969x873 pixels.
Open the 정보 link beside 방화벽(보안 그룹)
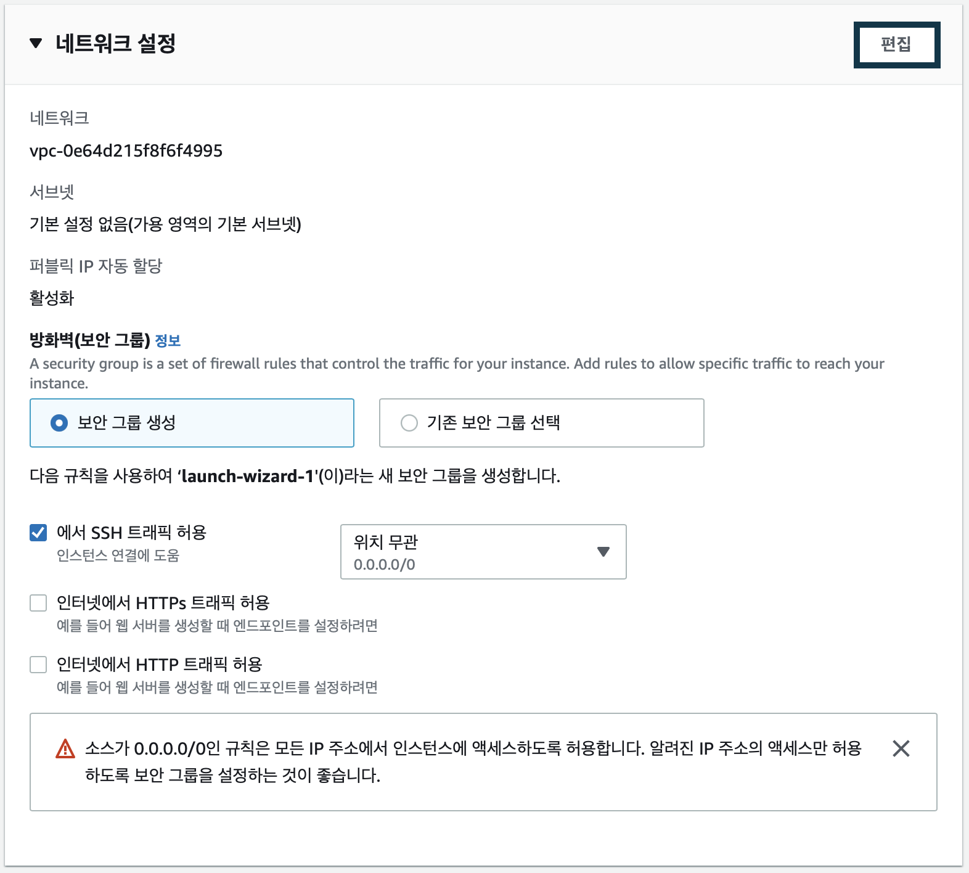(x=169, y=340)
